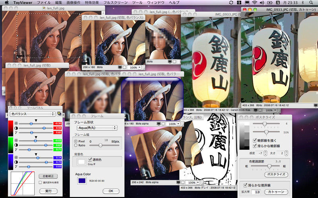
Task: Toggle the small square in the 295 x 242 status bar
Action: pos(183,183)
